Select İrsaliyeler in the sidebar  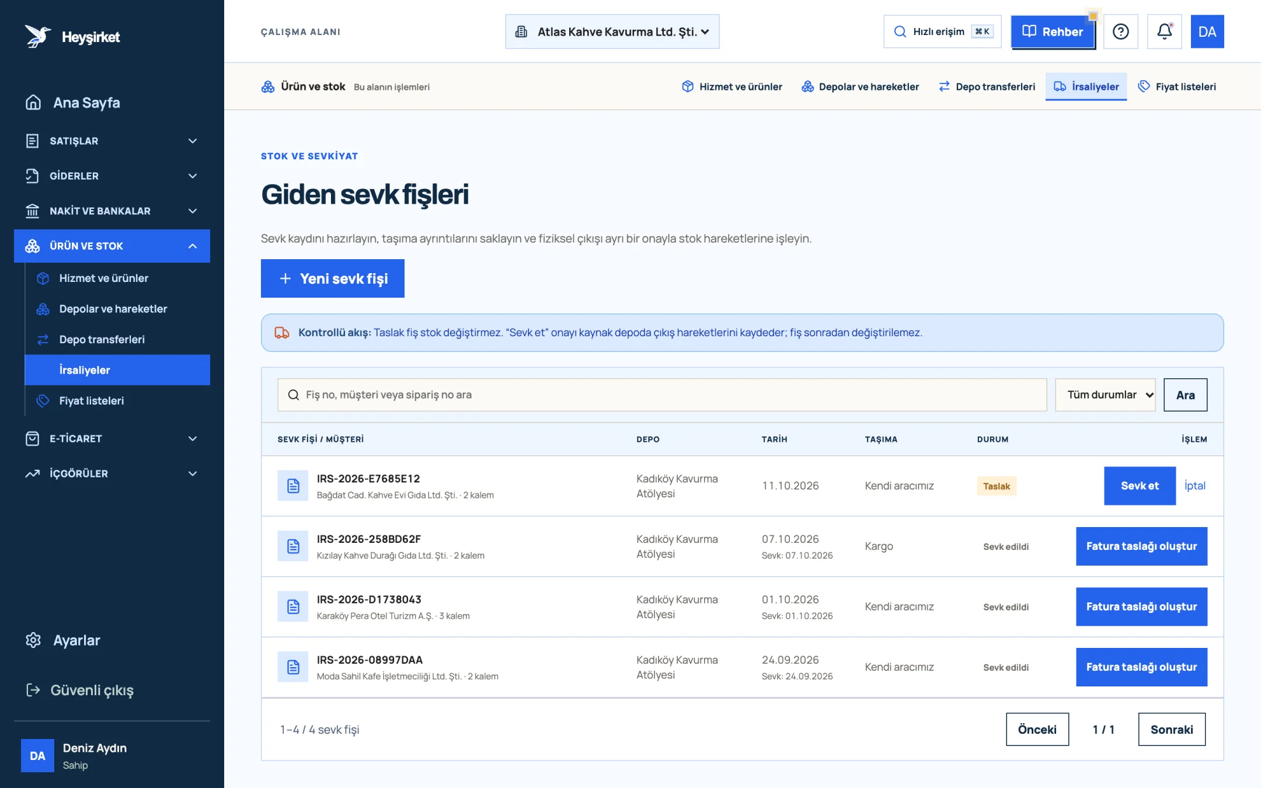(x=117, y=370)
